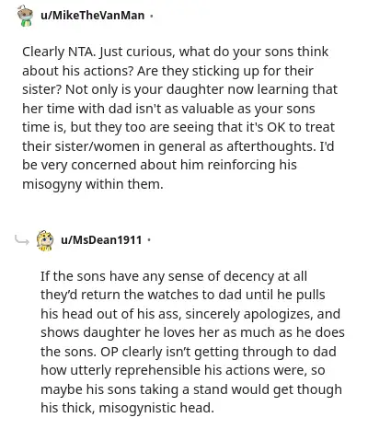368x441 pixels.
Task: Click the "OP clearly isn't getting through" sentence
Action: click(197, 352)
